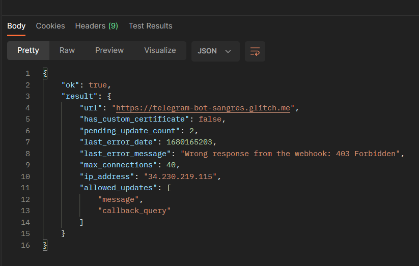
Task: Select the Pretty view
Action: click(x=29, y=50)
